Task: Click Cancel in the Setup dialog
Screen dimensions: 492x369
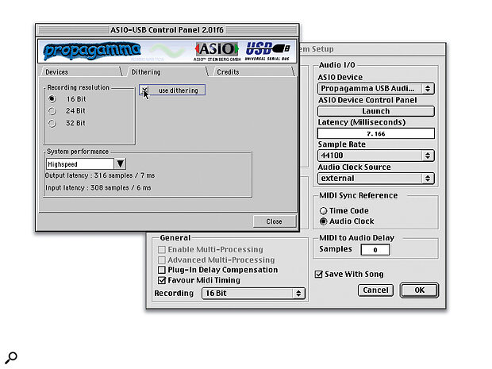Action: click(375, 290)
